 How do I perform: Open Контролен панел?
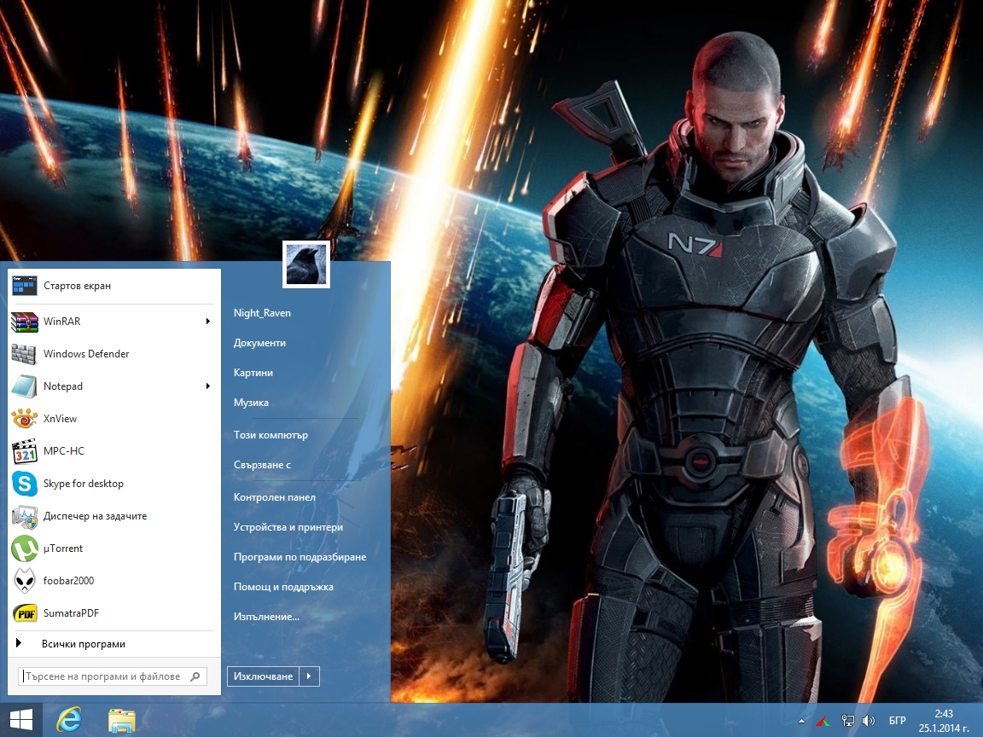(275, 497)
